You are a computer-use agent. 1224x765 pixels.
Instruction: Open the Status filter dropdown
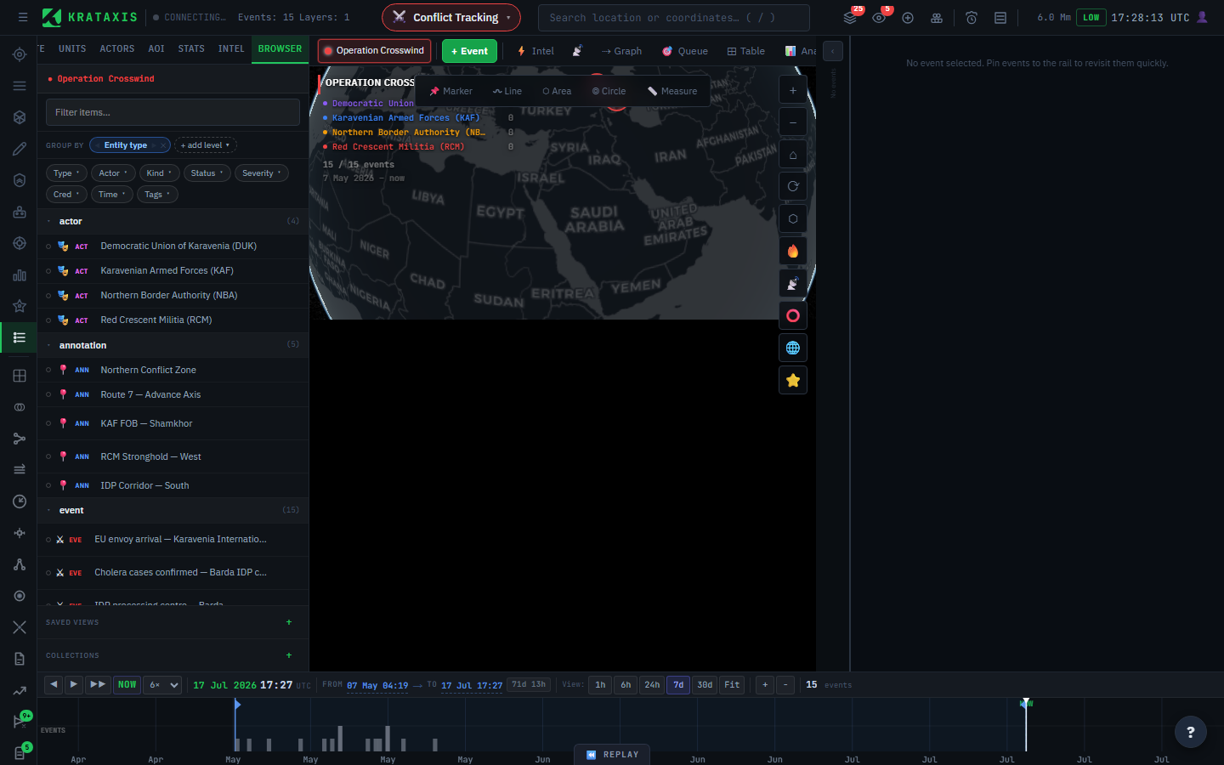pos(207,173)
